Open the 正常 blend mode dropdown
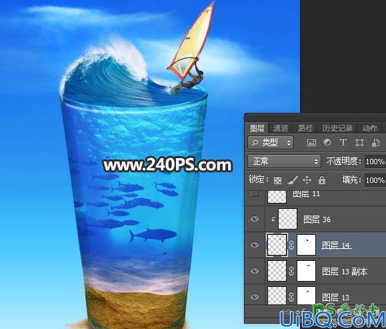The width and height of the screenshot is (386, 329). click(284, 161)
